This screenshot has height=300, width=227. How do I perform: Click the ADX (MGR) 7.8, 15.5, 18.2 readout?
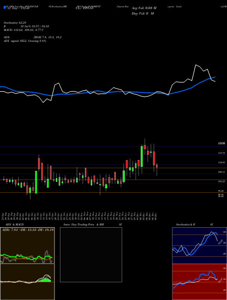pyautogui.click(x=33, y=37)
